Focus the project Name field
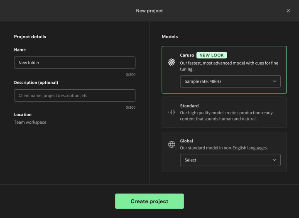The image size is (299, 218). click(75, 63)
